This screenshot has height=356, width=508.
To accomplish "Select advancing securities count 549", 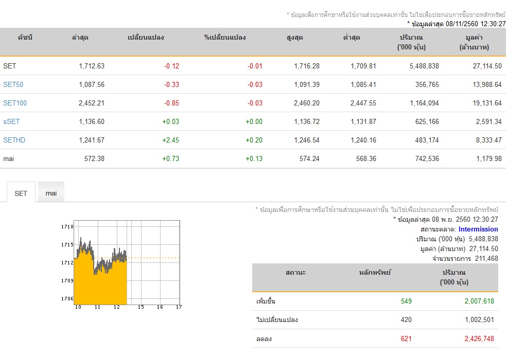I will click(406, 301).
